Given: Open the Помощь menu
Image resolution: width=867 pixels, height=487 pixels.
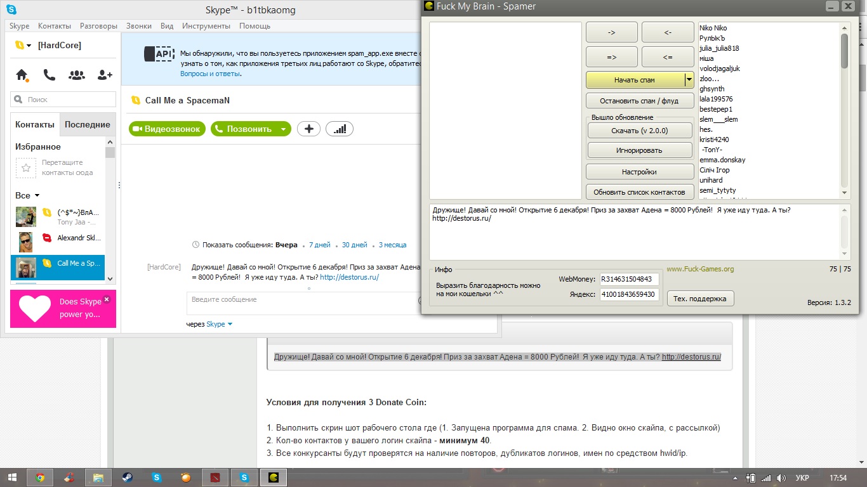Looking at the screenshot, I should point(255,26).
